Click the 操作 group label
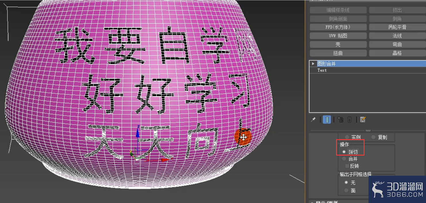The image size is (426, 203). [x=344, y=144]
